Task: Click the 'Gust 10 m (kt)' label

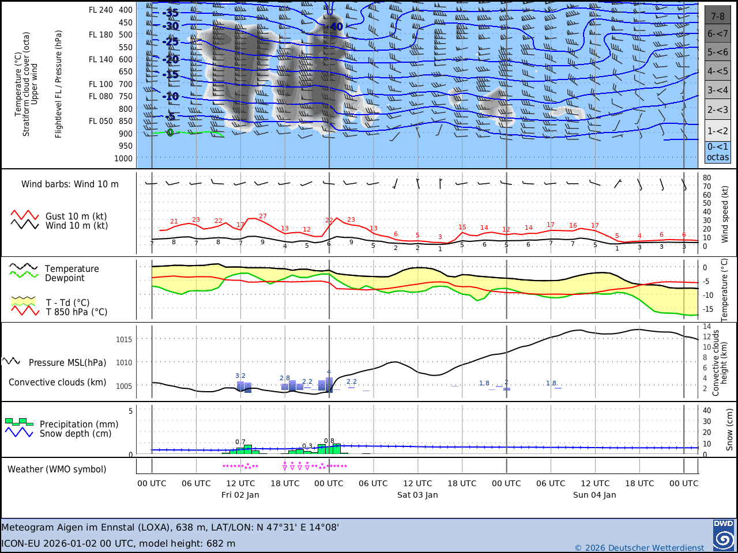Action: [x=76, y=217]
